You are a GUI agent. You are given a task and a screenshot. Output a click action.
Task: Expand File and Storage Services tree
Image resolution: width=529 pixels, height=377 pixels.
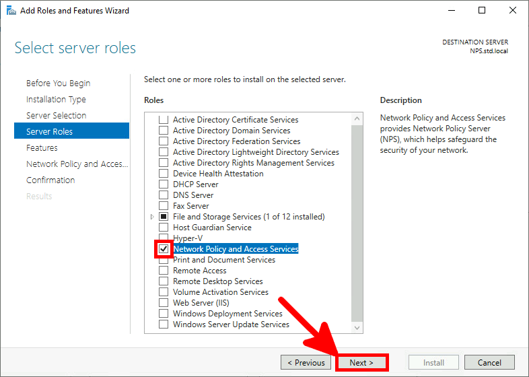pyautogui.click(x=151, y=217)
